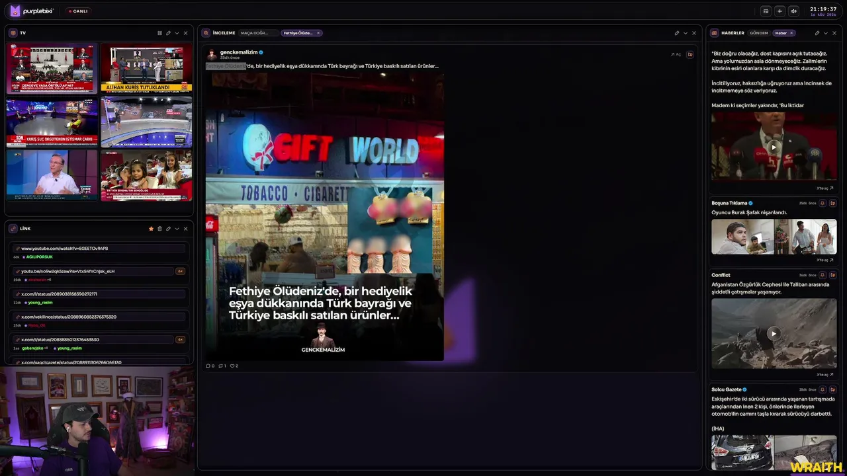Select the parliament TV channel thumbnail
This screenshot has height=476, width=847.
(52, 69)
